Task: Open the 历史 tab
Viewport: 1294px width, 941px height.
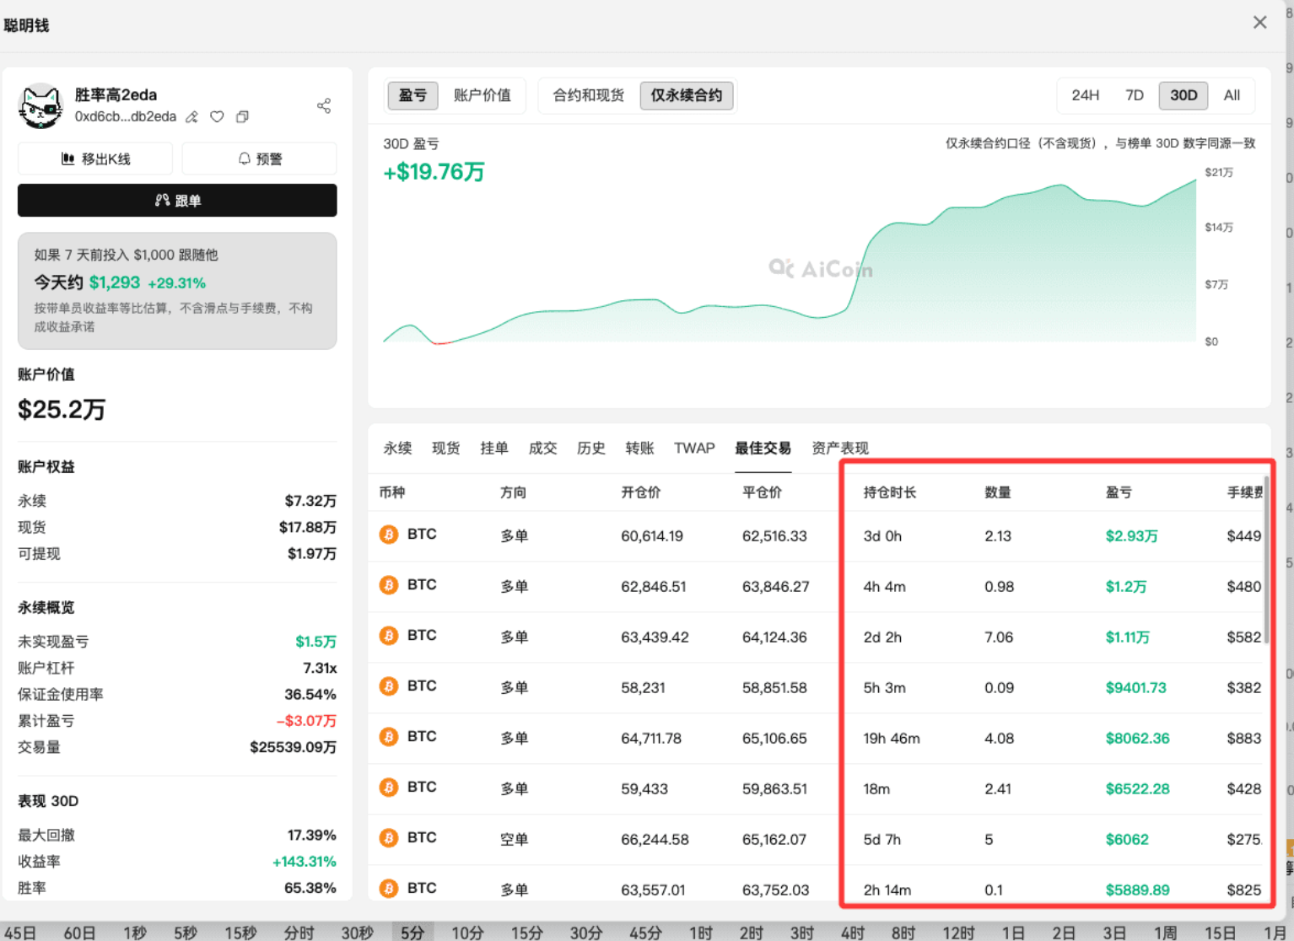Action: click(590, 448)
